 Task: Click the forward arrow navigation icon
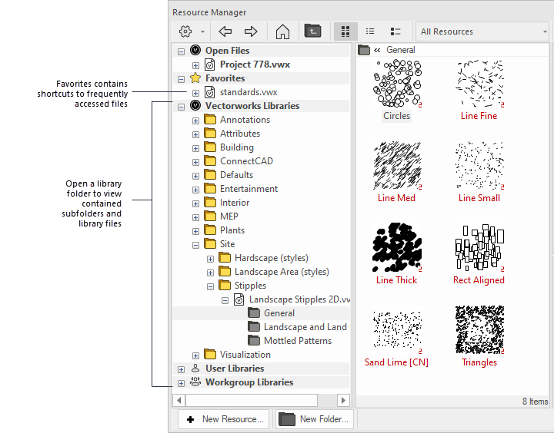click(251, 31)
